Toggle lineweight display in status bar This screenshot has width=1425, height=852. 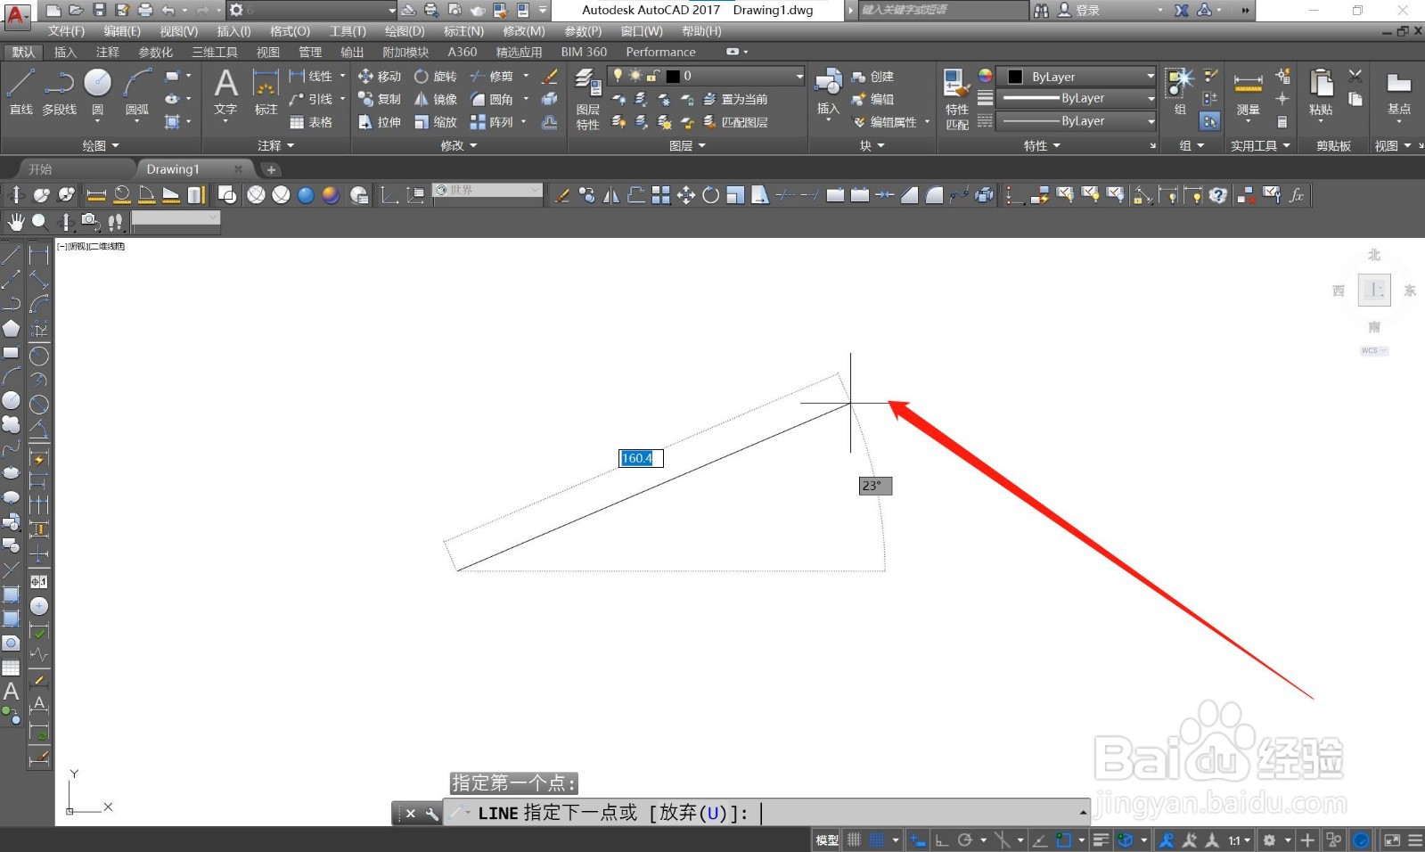tap(1102, 840)
